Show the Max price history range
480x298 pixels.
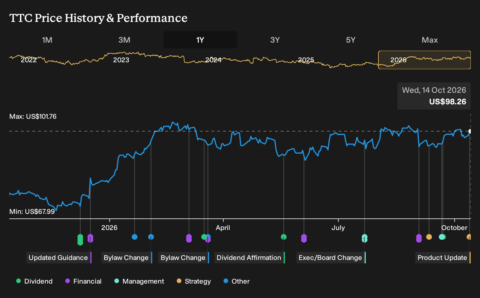point(430,40)
